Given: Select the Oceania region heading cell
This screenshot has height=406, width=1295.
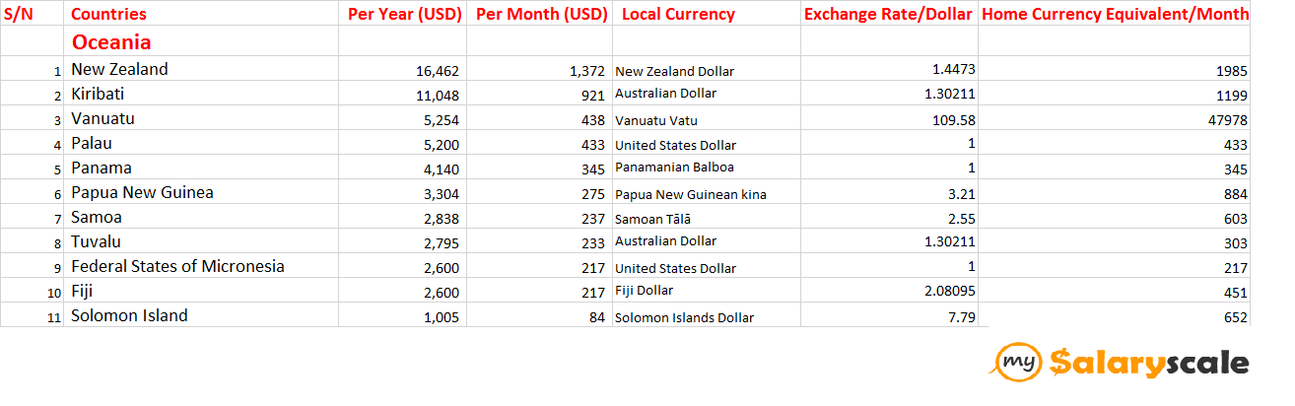Looking at the screenshot, I should [111, 42].
